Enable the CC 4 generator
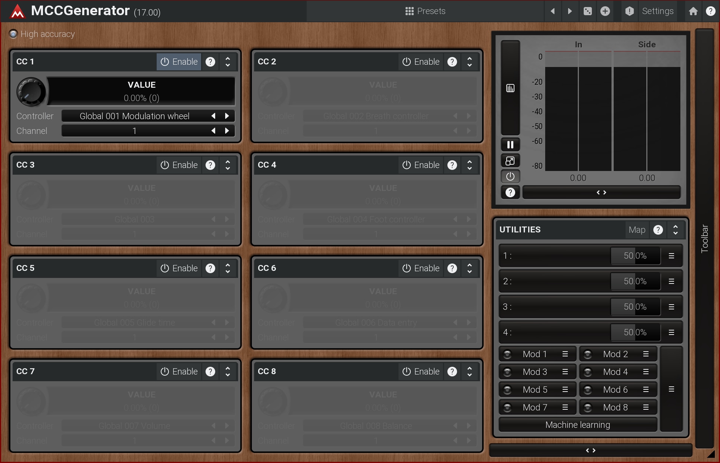 421,165
